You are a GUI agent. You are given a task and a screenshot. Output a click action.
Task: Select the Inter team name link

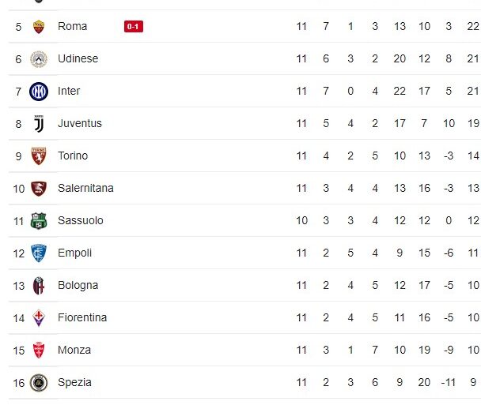tap(69, 92)
